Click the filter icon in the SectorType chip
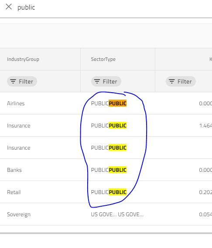The height and width of the screenshot is (248, 212). (97, 81)
